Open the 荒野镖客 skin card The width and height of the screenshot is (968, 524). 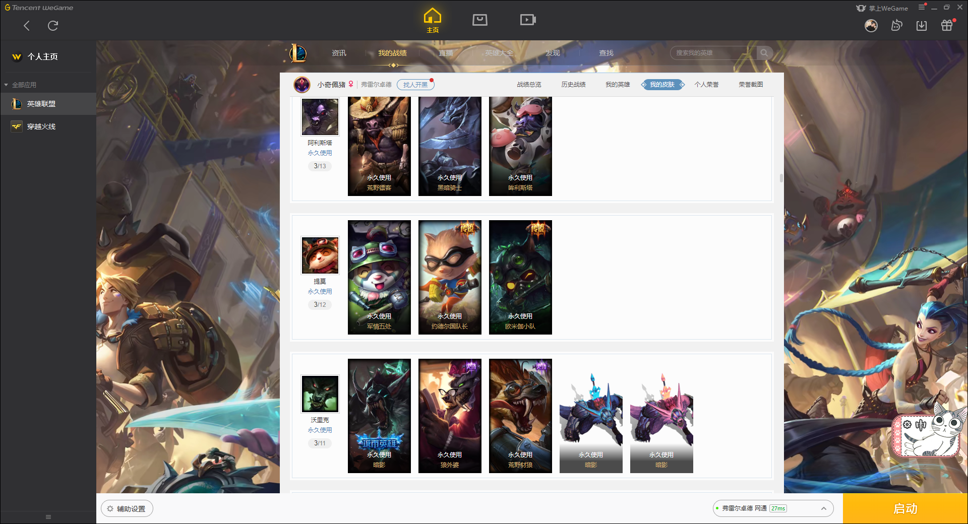[x=379, y=146]
